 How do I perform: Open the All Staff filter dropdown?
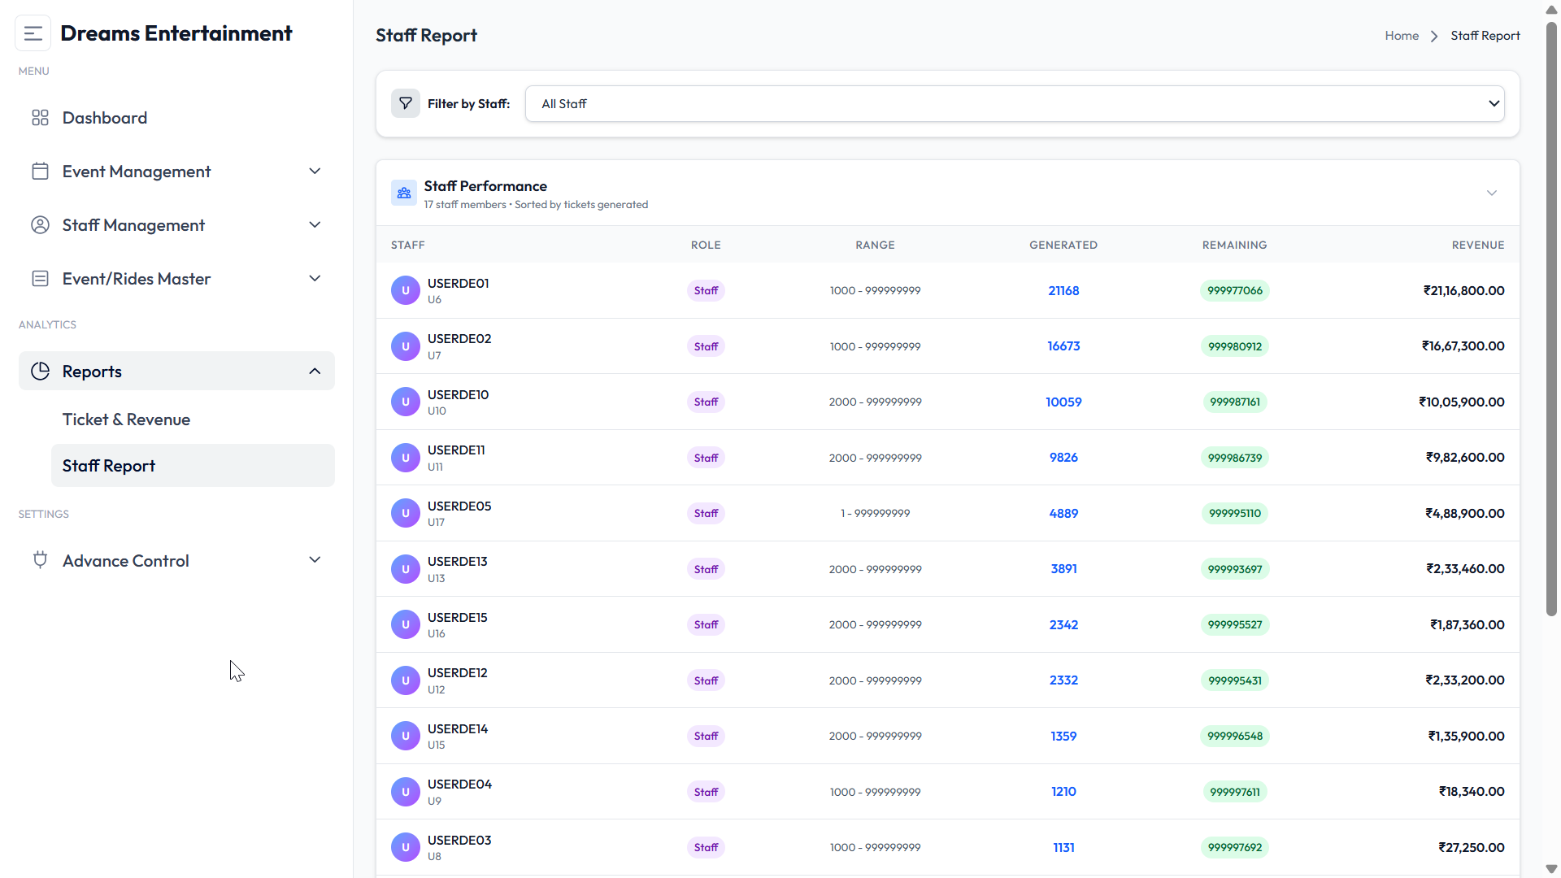[1015, 104]
